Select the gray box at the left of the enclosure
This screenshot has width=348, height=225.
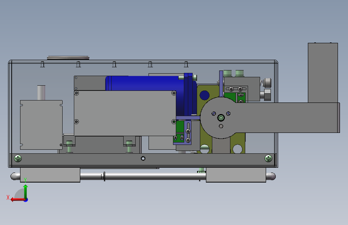(41, 125)
